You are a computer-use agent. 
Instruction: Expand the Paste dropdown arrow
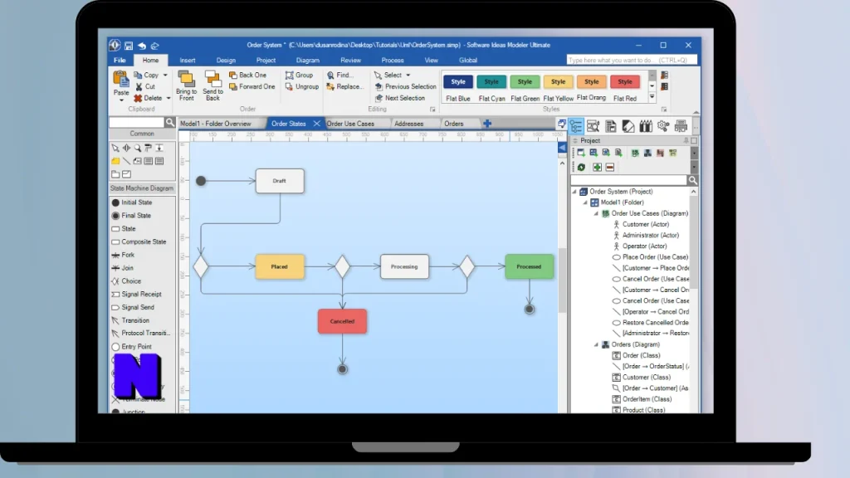point(121,100)
